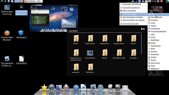This screenshot has width=169, height=95.
Task: Launch Safari compass icon in dock
Action: click(101, 87)
